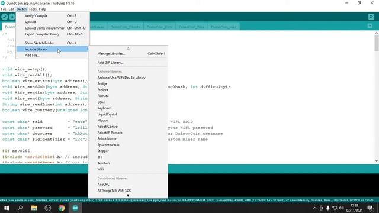Show hidden system tray icons
Image resolution: width=379 pixels, height=213 pixels.
(x=314, y=208)
